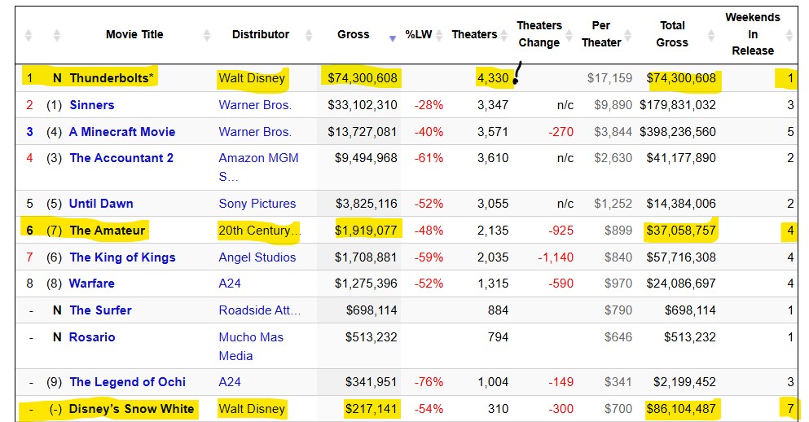This screenshot has height=422, width=809.
Task: Click the -1,140 theaters change value
Action: [556, 257]
